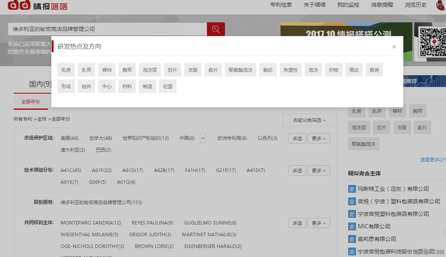
Task: Filter by 美国(66) region
Action: click(70, 138)
